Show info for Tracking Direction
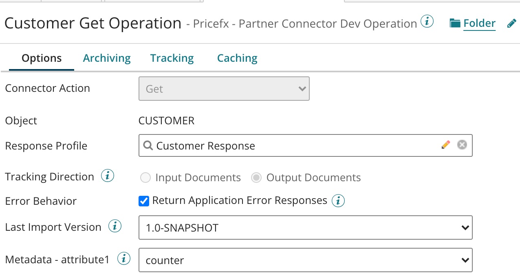Screen dimensions: 520x273 tap(108, 176)
